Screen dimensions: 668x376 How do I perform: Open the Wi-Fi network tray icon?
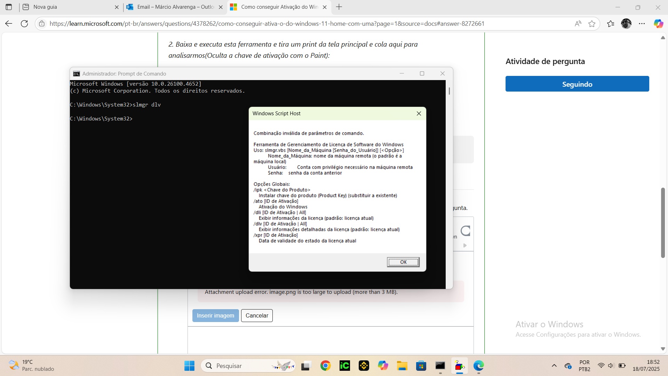point(601,366)
